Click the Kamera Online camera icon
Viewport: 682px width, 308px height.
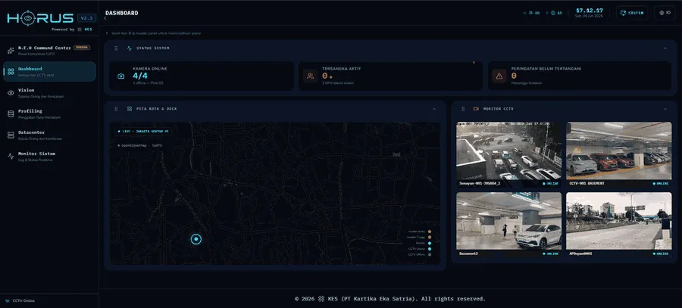click(121, 76)
